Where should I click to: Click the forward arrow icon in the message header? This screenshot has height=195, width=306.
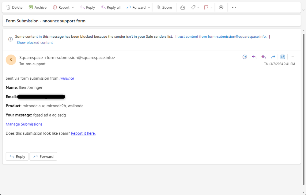pyautogui.click(x=273, y=57)
